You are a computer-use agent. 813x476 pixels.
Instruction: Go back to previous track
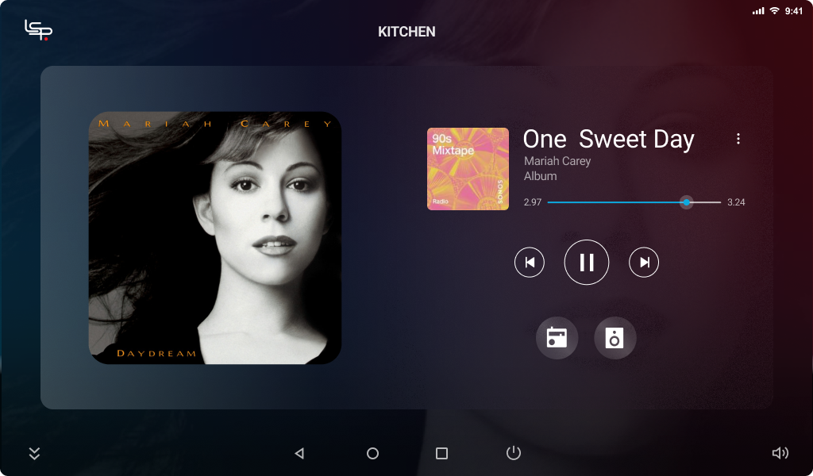click(x=530, y=263)
